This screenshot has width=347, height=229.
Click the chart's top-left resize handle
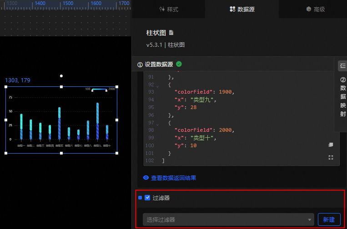[x=6, y=87]
